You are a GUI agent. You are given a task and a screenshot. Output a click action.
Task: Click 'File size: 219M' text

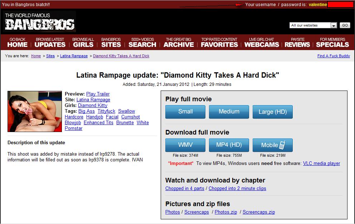pyautogui.click(x=273, y=155)
